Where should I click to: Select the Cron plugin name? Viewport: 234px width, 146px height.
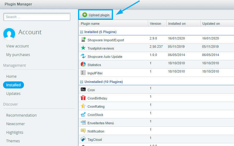pos(91,90)
